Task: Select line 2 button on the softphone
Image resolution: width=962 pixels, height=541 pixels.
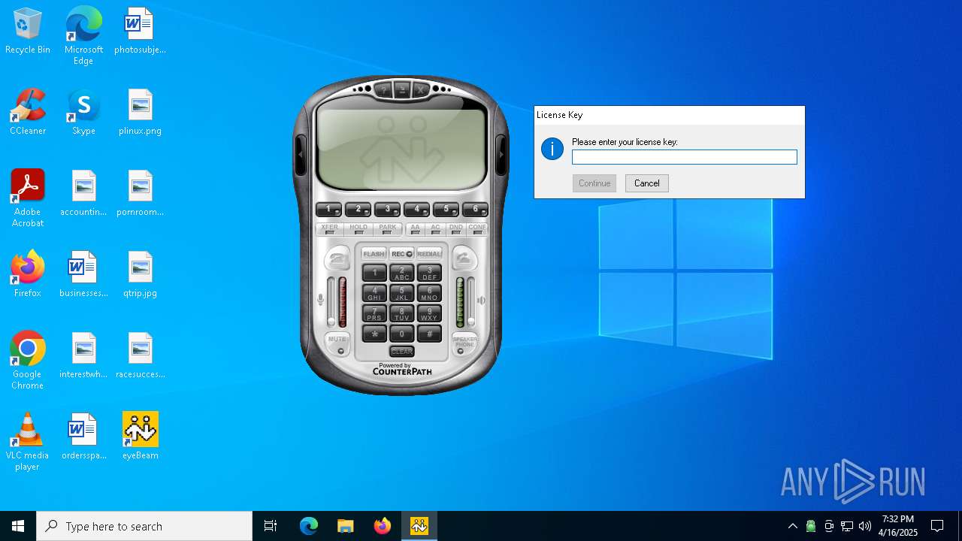Action: tap(358, 209)
